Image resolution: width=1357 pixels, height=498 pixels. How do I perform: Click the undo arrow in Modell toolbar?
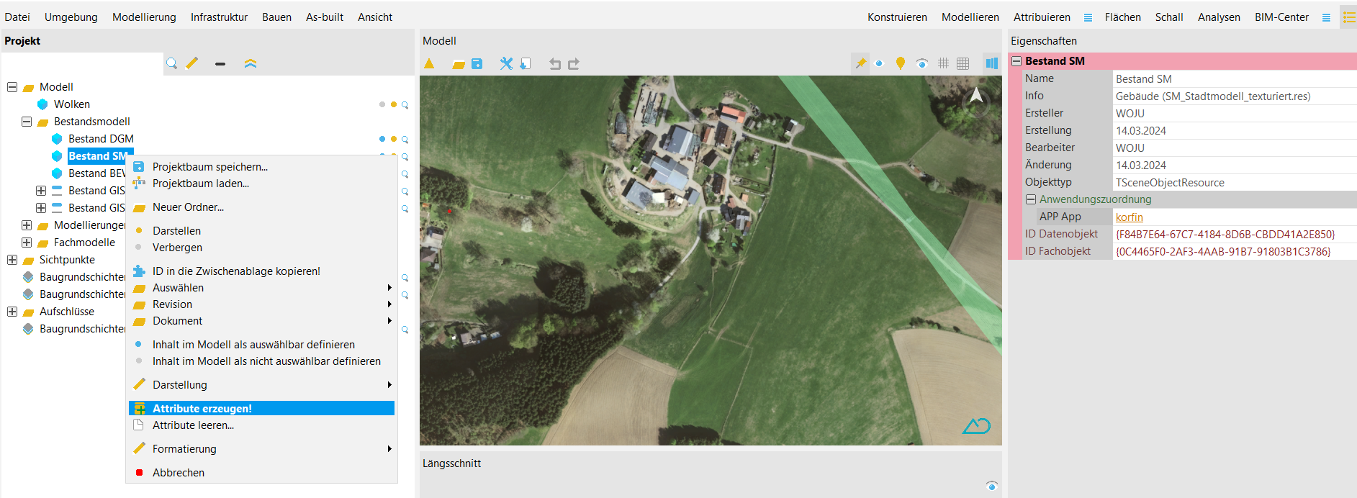554,64
